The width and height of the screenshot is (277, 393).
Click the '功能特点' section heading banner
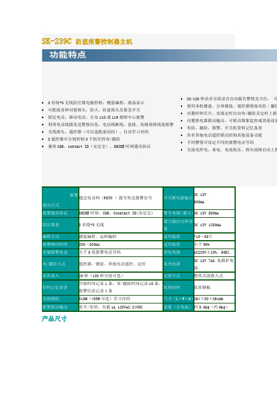coord(159,55)
